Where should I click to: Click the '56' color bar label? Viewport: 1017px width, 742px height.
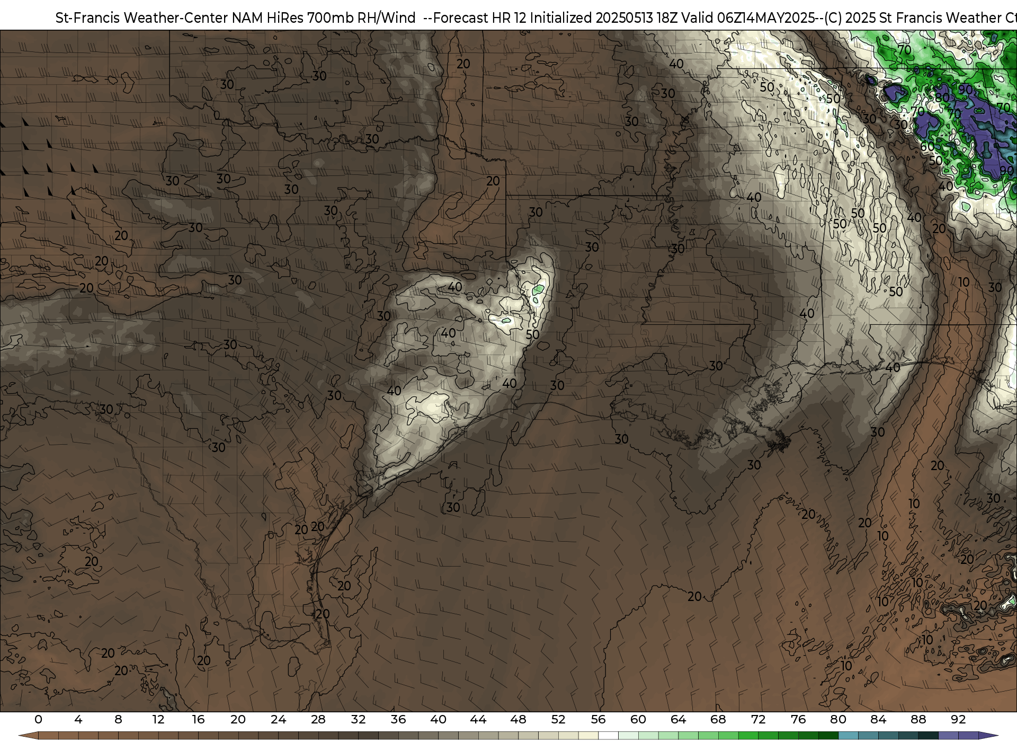pyautogui.click(x=599, y=720)
